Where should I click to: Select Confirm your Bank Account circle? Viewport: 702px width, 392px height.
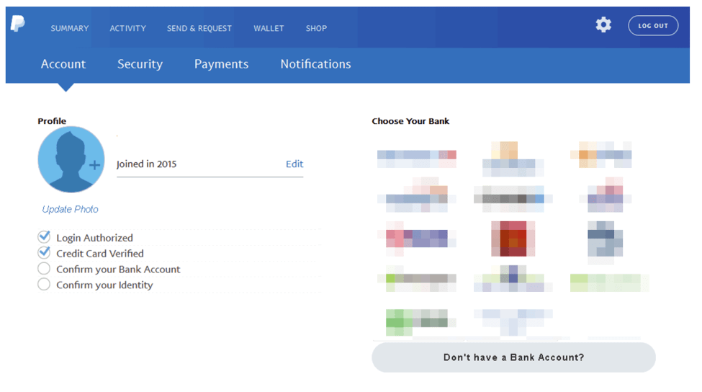tap(44, 268)
